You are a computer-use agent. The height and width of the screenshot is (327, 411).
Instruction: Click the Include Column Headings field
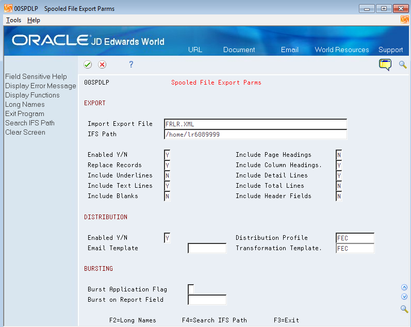(x=339, y=165)
